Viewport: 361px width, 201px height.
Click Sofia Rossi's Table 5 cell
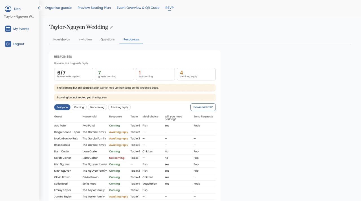[135, 184]
